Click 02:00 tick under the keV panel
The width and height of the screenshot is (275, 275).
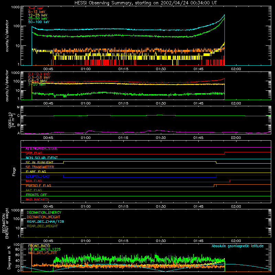point(236,69)
